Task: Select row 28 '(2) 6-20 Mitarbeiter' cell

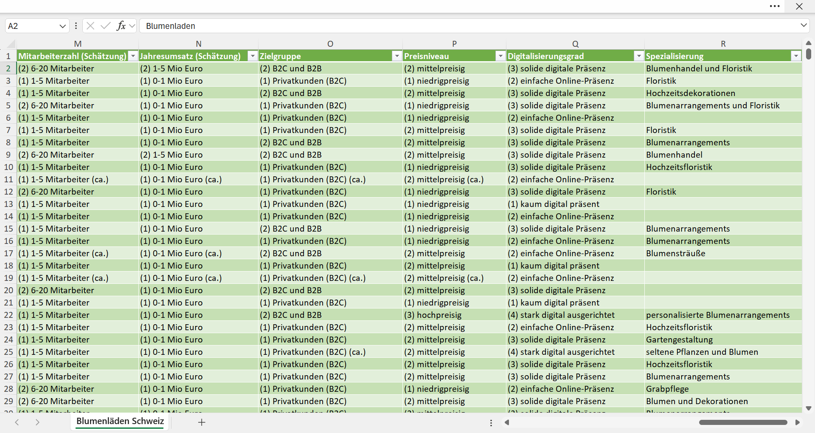Action: pyautogui.click(x=78, y=389)
